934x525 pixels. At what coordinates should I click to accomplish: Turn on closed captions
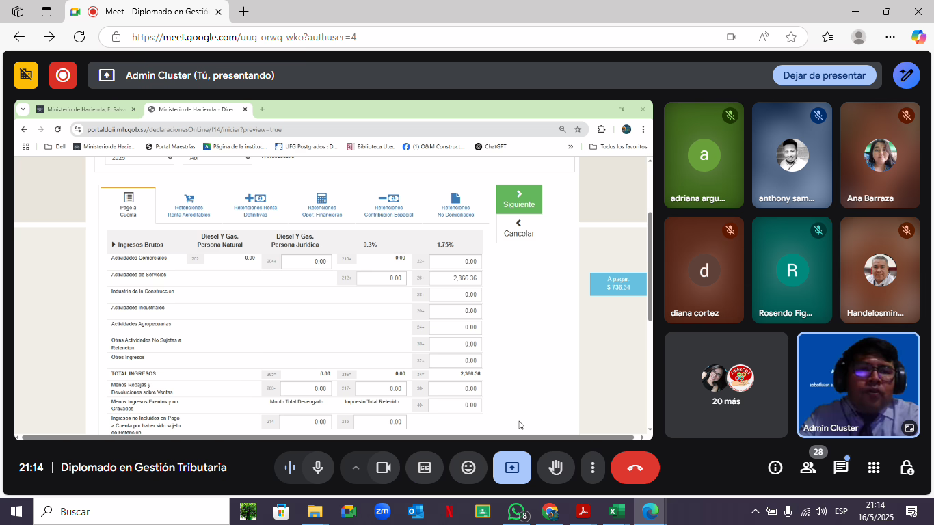pos(425,468)
